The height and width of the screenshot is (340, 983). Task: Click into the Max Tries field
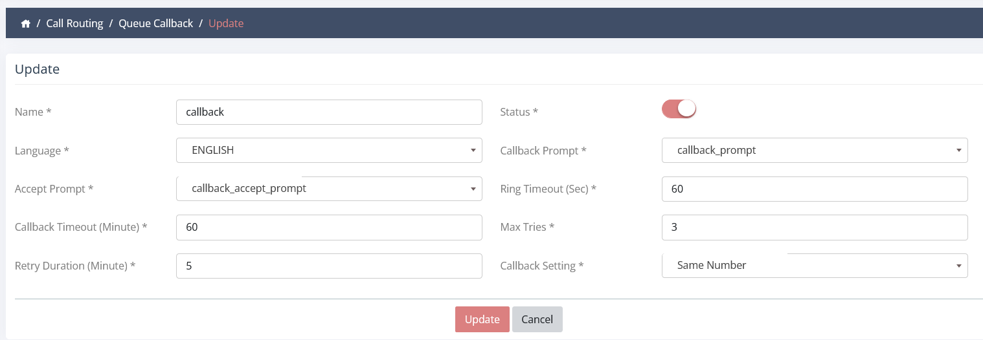(815, 228)
